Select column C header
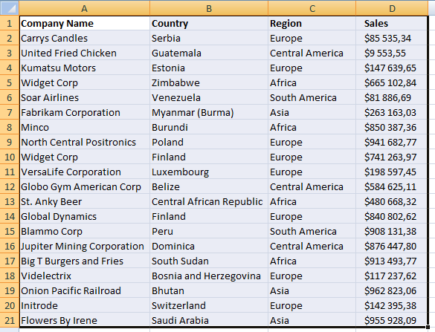The image size is (435, 332). click(312, 8)
